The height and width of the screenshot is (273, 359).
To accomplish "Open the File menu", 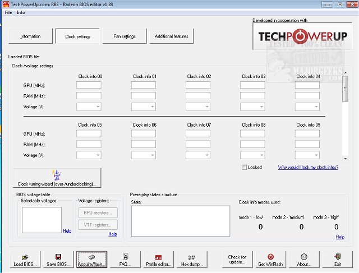I will pyautogui.click(x=8, y=12).
